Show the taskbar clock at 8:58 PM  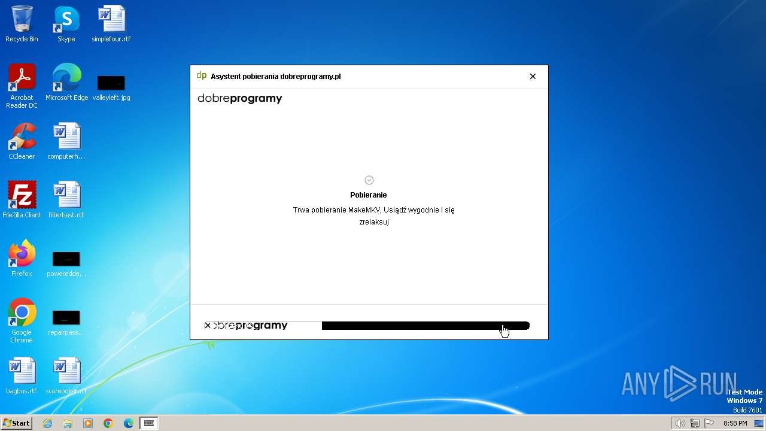click(735, 423)
